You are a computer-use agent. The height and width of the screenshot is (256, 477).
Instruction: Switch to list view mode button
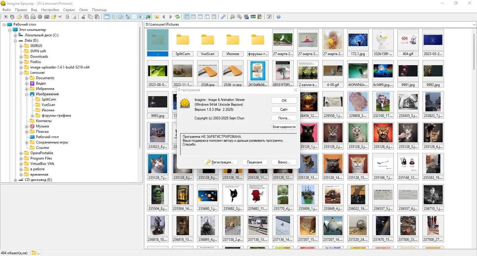coord(207,17)
